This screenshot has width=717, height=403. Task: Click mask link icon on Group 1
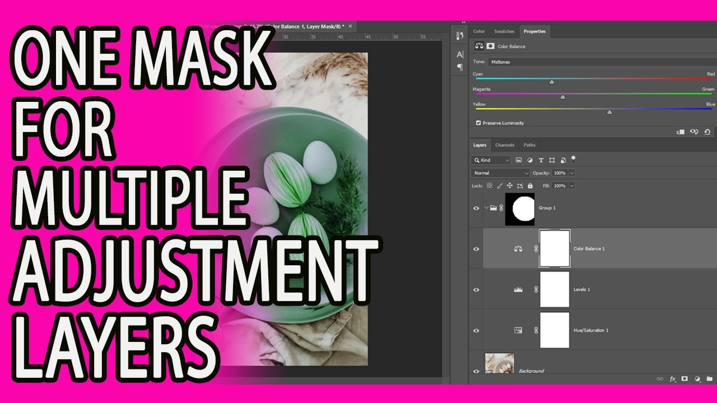pos(501,208)
